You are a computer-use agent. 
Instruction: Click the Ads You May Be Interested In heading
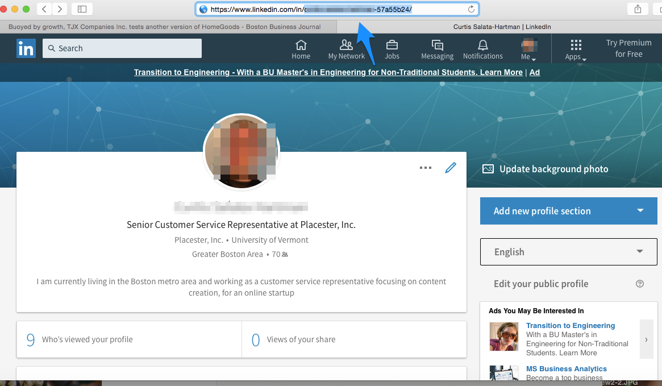[536, 311]
